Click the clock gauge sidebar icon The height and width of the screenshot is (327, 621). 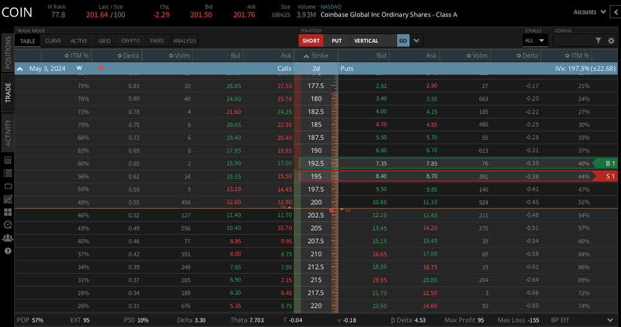pyautogui.click(x=8, y=225)
